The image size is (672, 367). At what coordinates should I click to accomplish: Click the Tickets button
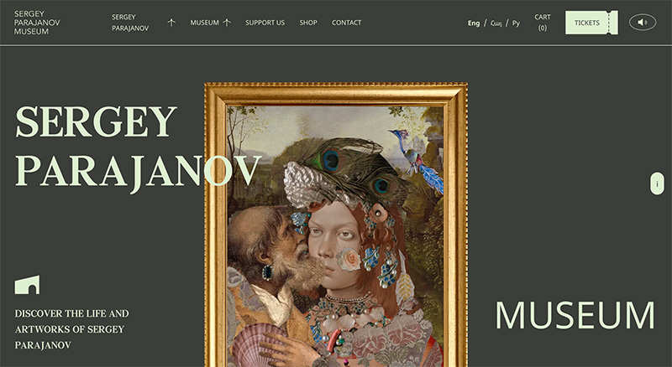pyautogui.click(x=591, y=23)
